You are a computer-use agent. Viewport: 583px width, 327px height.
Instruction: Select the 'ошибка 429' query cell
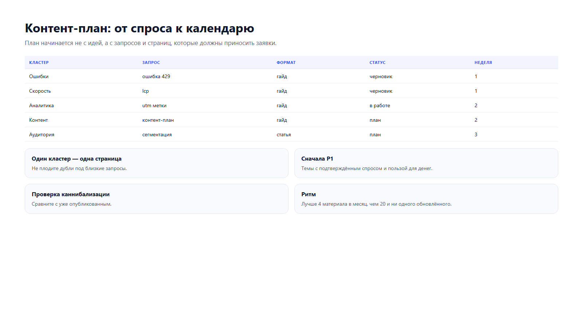[156, 76]
